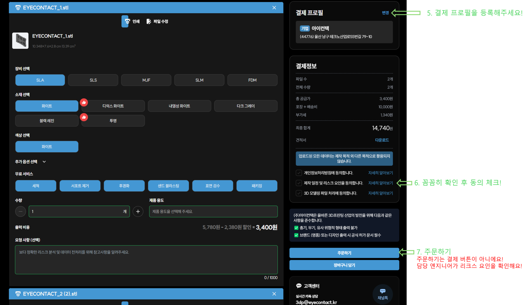Screen dimensions: 529x305
Task: Download the 견적서 quotation
Action: click(x=382, y=140)
